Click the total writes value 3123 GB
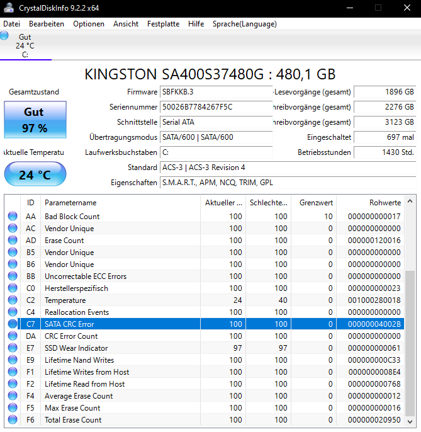Image resolution: width=421 pixels, height=432 pixels. click(385, 122)
